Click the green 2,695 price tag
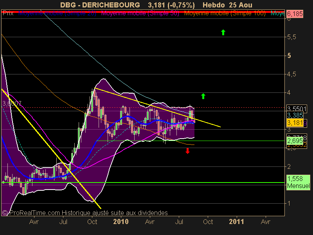 (295, 141)
